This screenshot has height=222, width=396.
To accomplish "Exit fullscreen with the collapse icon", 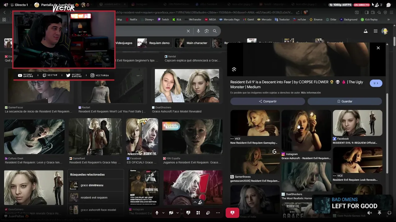I will 389,213.
